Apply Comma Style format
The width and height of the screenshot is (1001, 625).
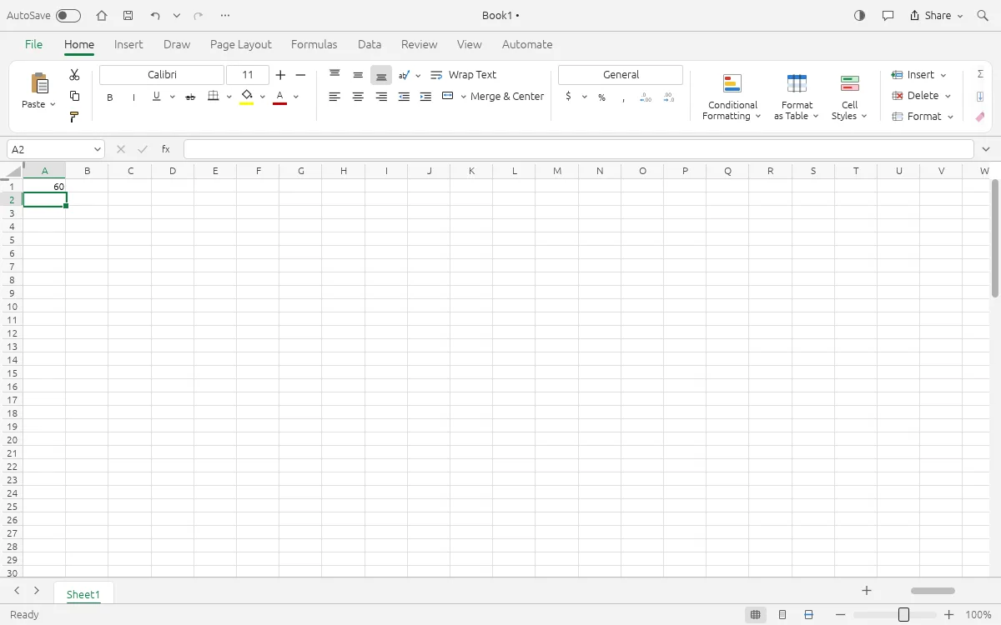click(623, 97)
